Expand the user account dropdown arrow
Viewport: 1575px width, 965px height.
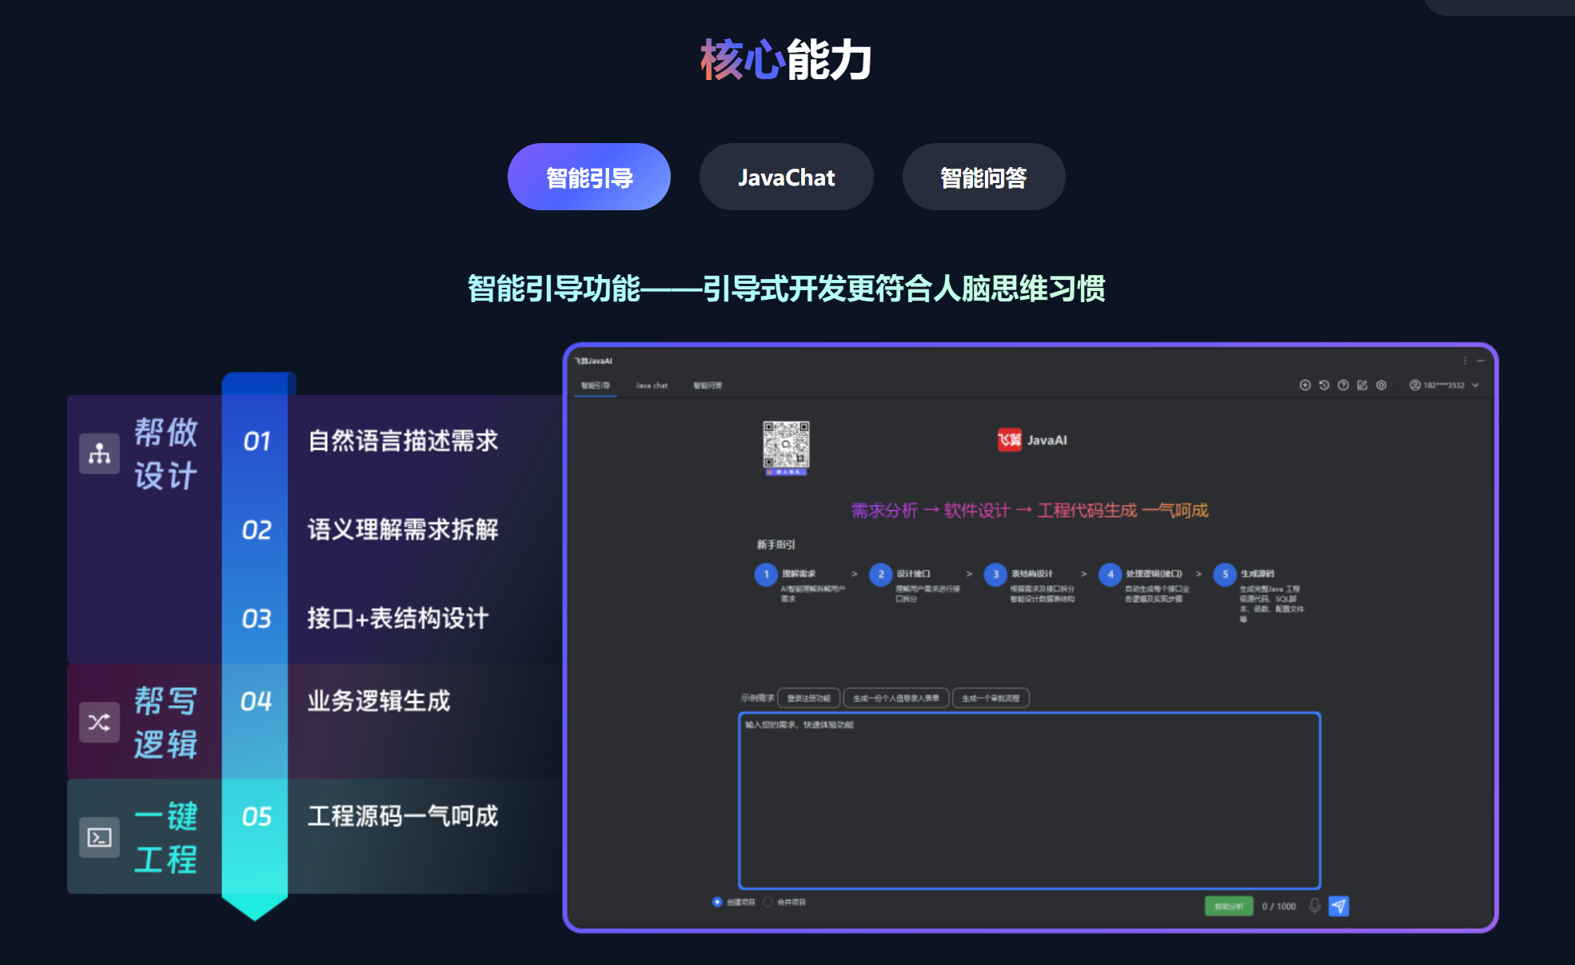(x=1475, y=385)
